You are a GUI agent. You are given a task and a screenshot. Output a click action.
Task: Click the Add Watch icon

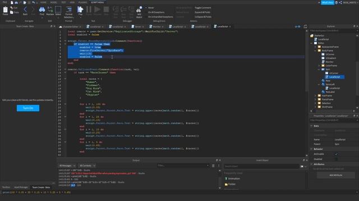139,10
